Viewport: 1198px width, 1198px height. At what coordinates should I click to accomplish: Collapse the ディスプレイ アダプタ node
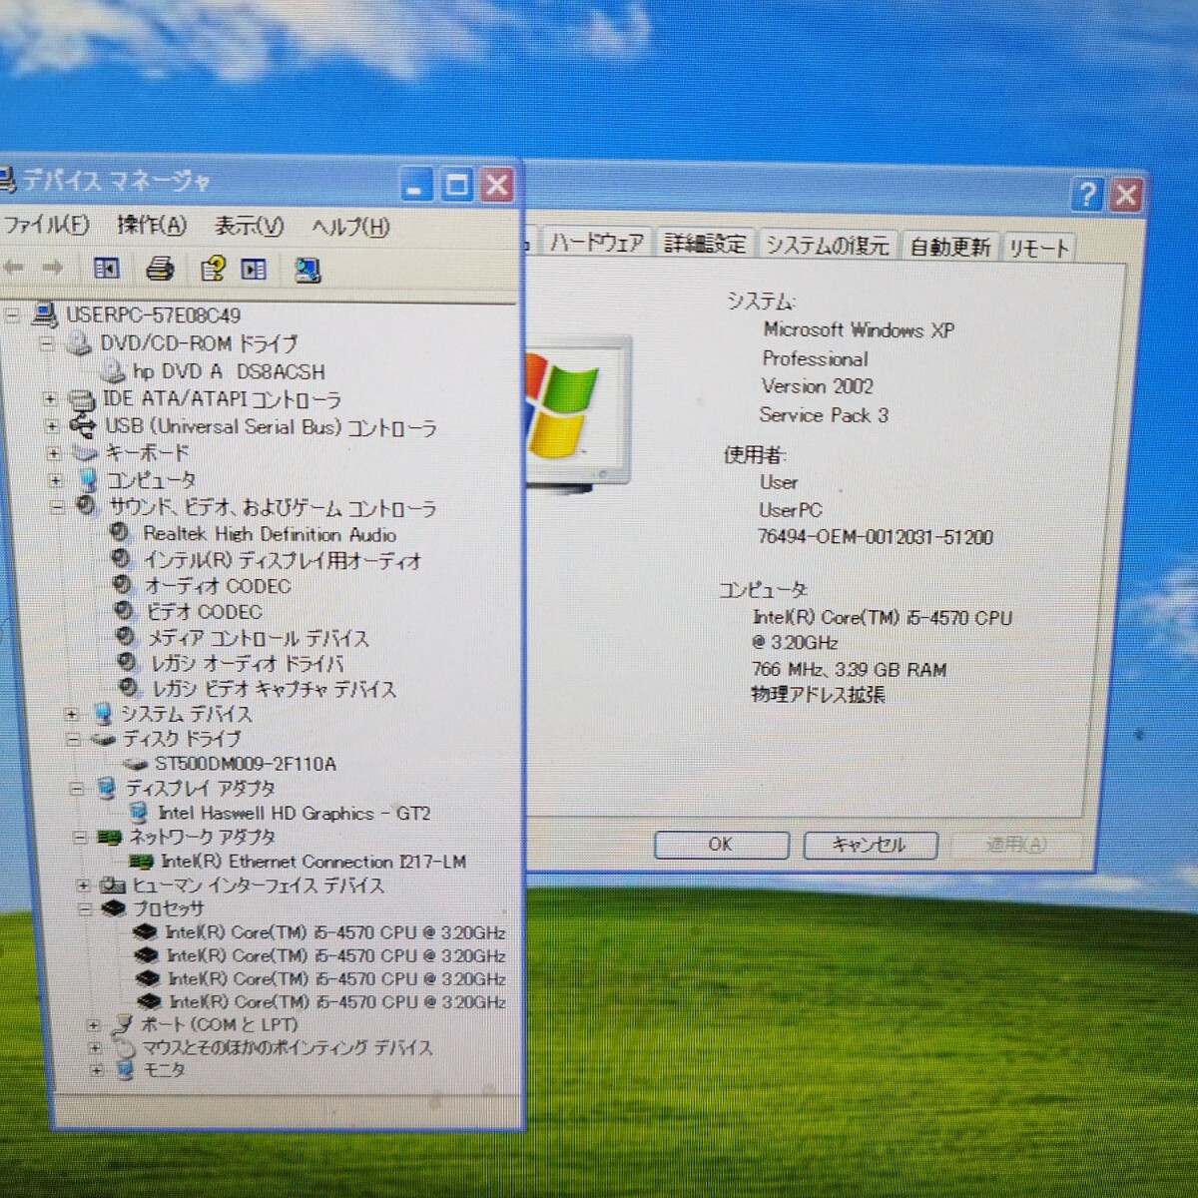tap(77, 789)
